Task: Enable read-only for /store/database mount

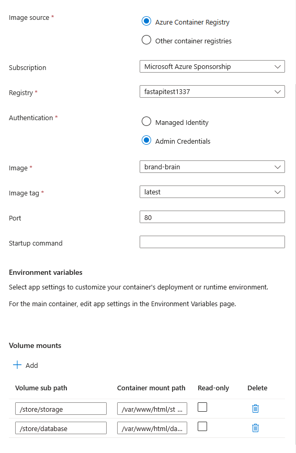Action: coord(202,426)
